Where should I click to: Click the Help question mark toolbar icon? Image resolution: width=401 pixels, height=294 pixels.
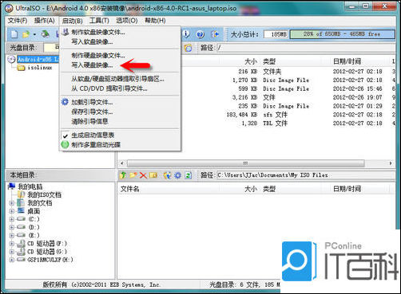[x=200, y=34]
